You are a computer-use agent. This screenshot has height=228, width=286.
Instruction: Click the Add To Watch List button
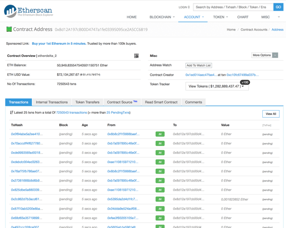(x=198, y=65)
